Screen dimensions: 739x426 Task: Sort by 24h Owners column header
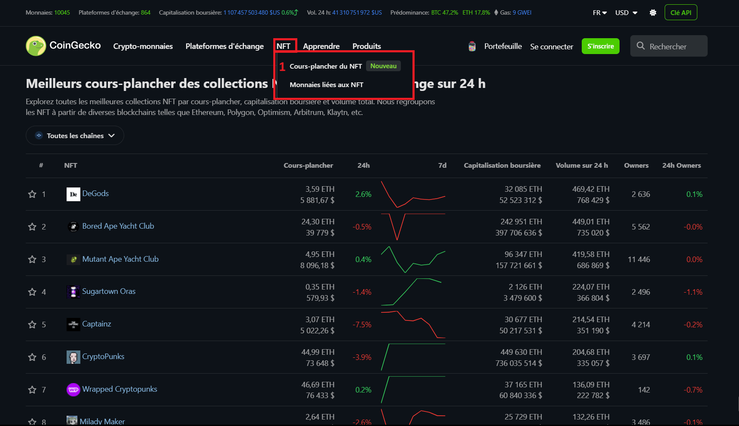click(681, 166)
